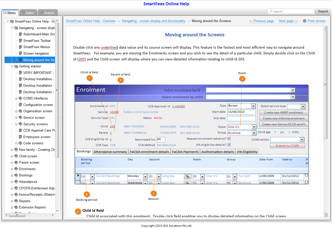Image resolution: width=332 pixels, height=228 pixels.
Task: Expand the Invoice/Receipts branch
Action: [12, 194]
